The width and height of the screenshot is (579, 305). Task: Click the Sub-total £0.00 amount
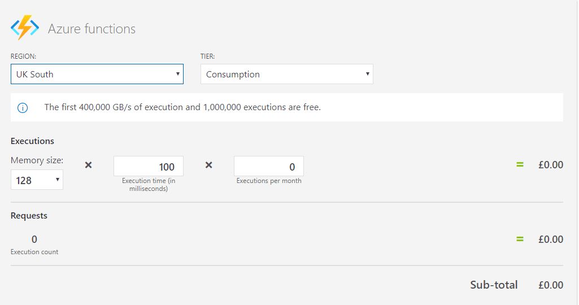tap(551, 285)
